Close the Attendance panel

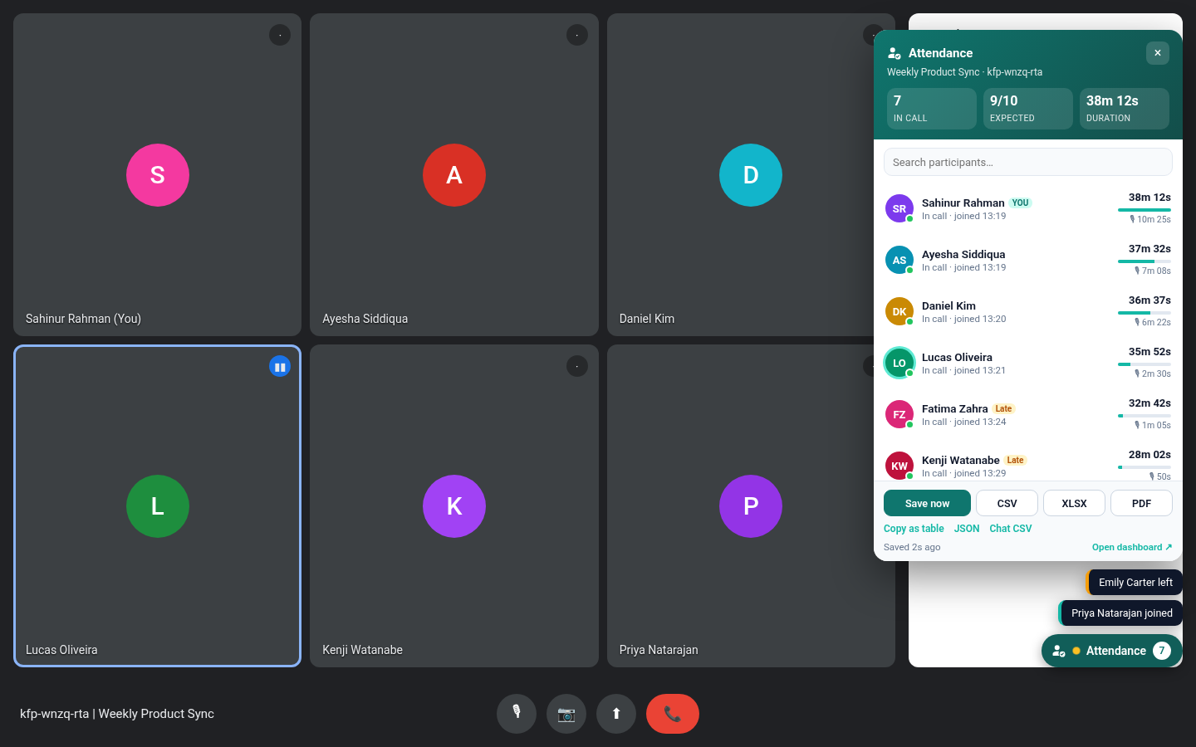click(x=1158, y=53)
